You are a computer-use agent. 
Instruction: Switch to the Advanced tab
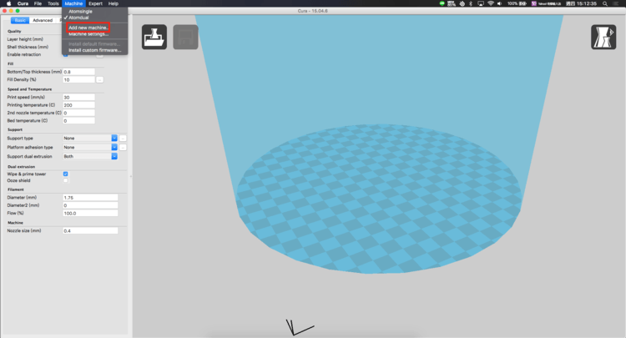tap(43, 20)
